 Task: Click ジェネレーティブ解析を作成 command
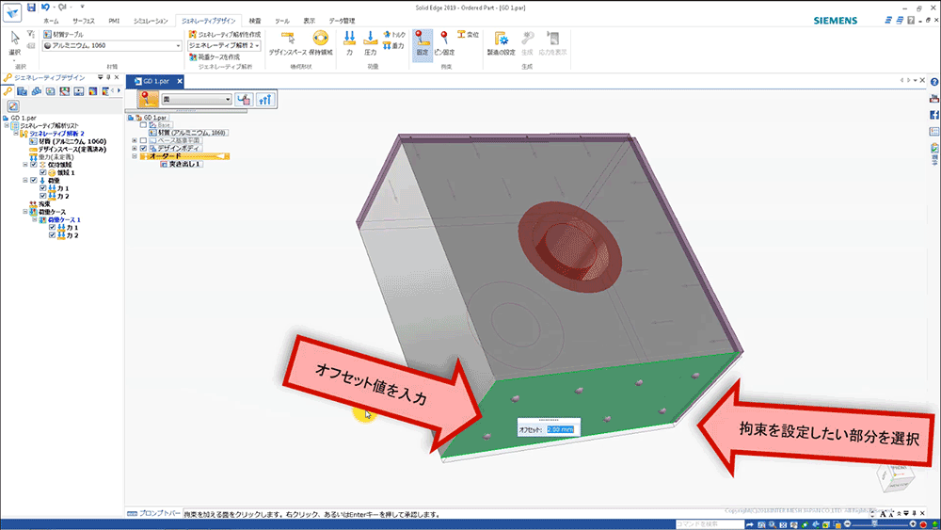pyautogui.click(x=225, y=34)
